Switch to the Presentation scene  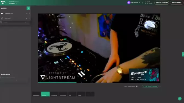click(x=54, y=94)
